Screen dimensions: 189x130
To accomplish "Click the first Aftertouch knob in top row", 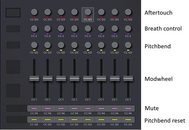I will (x=34, y=12).
